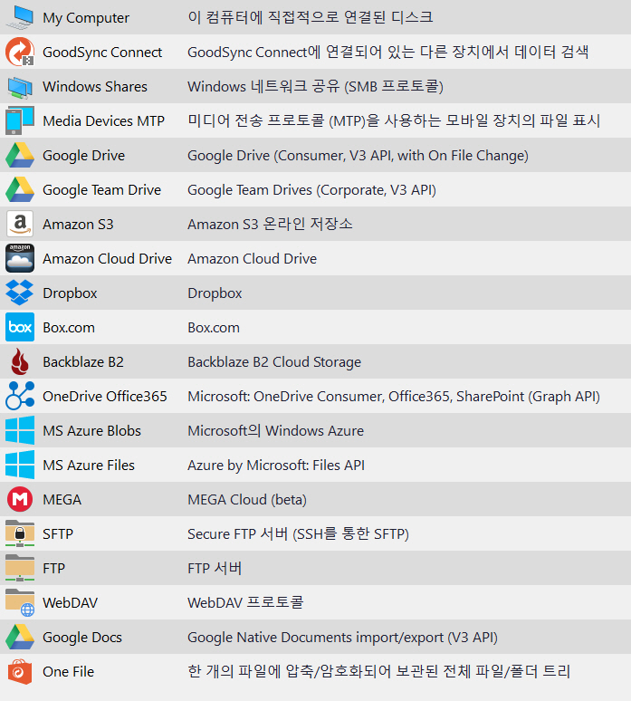Click the Dropbox blue box icon

(x=20, y=293)
